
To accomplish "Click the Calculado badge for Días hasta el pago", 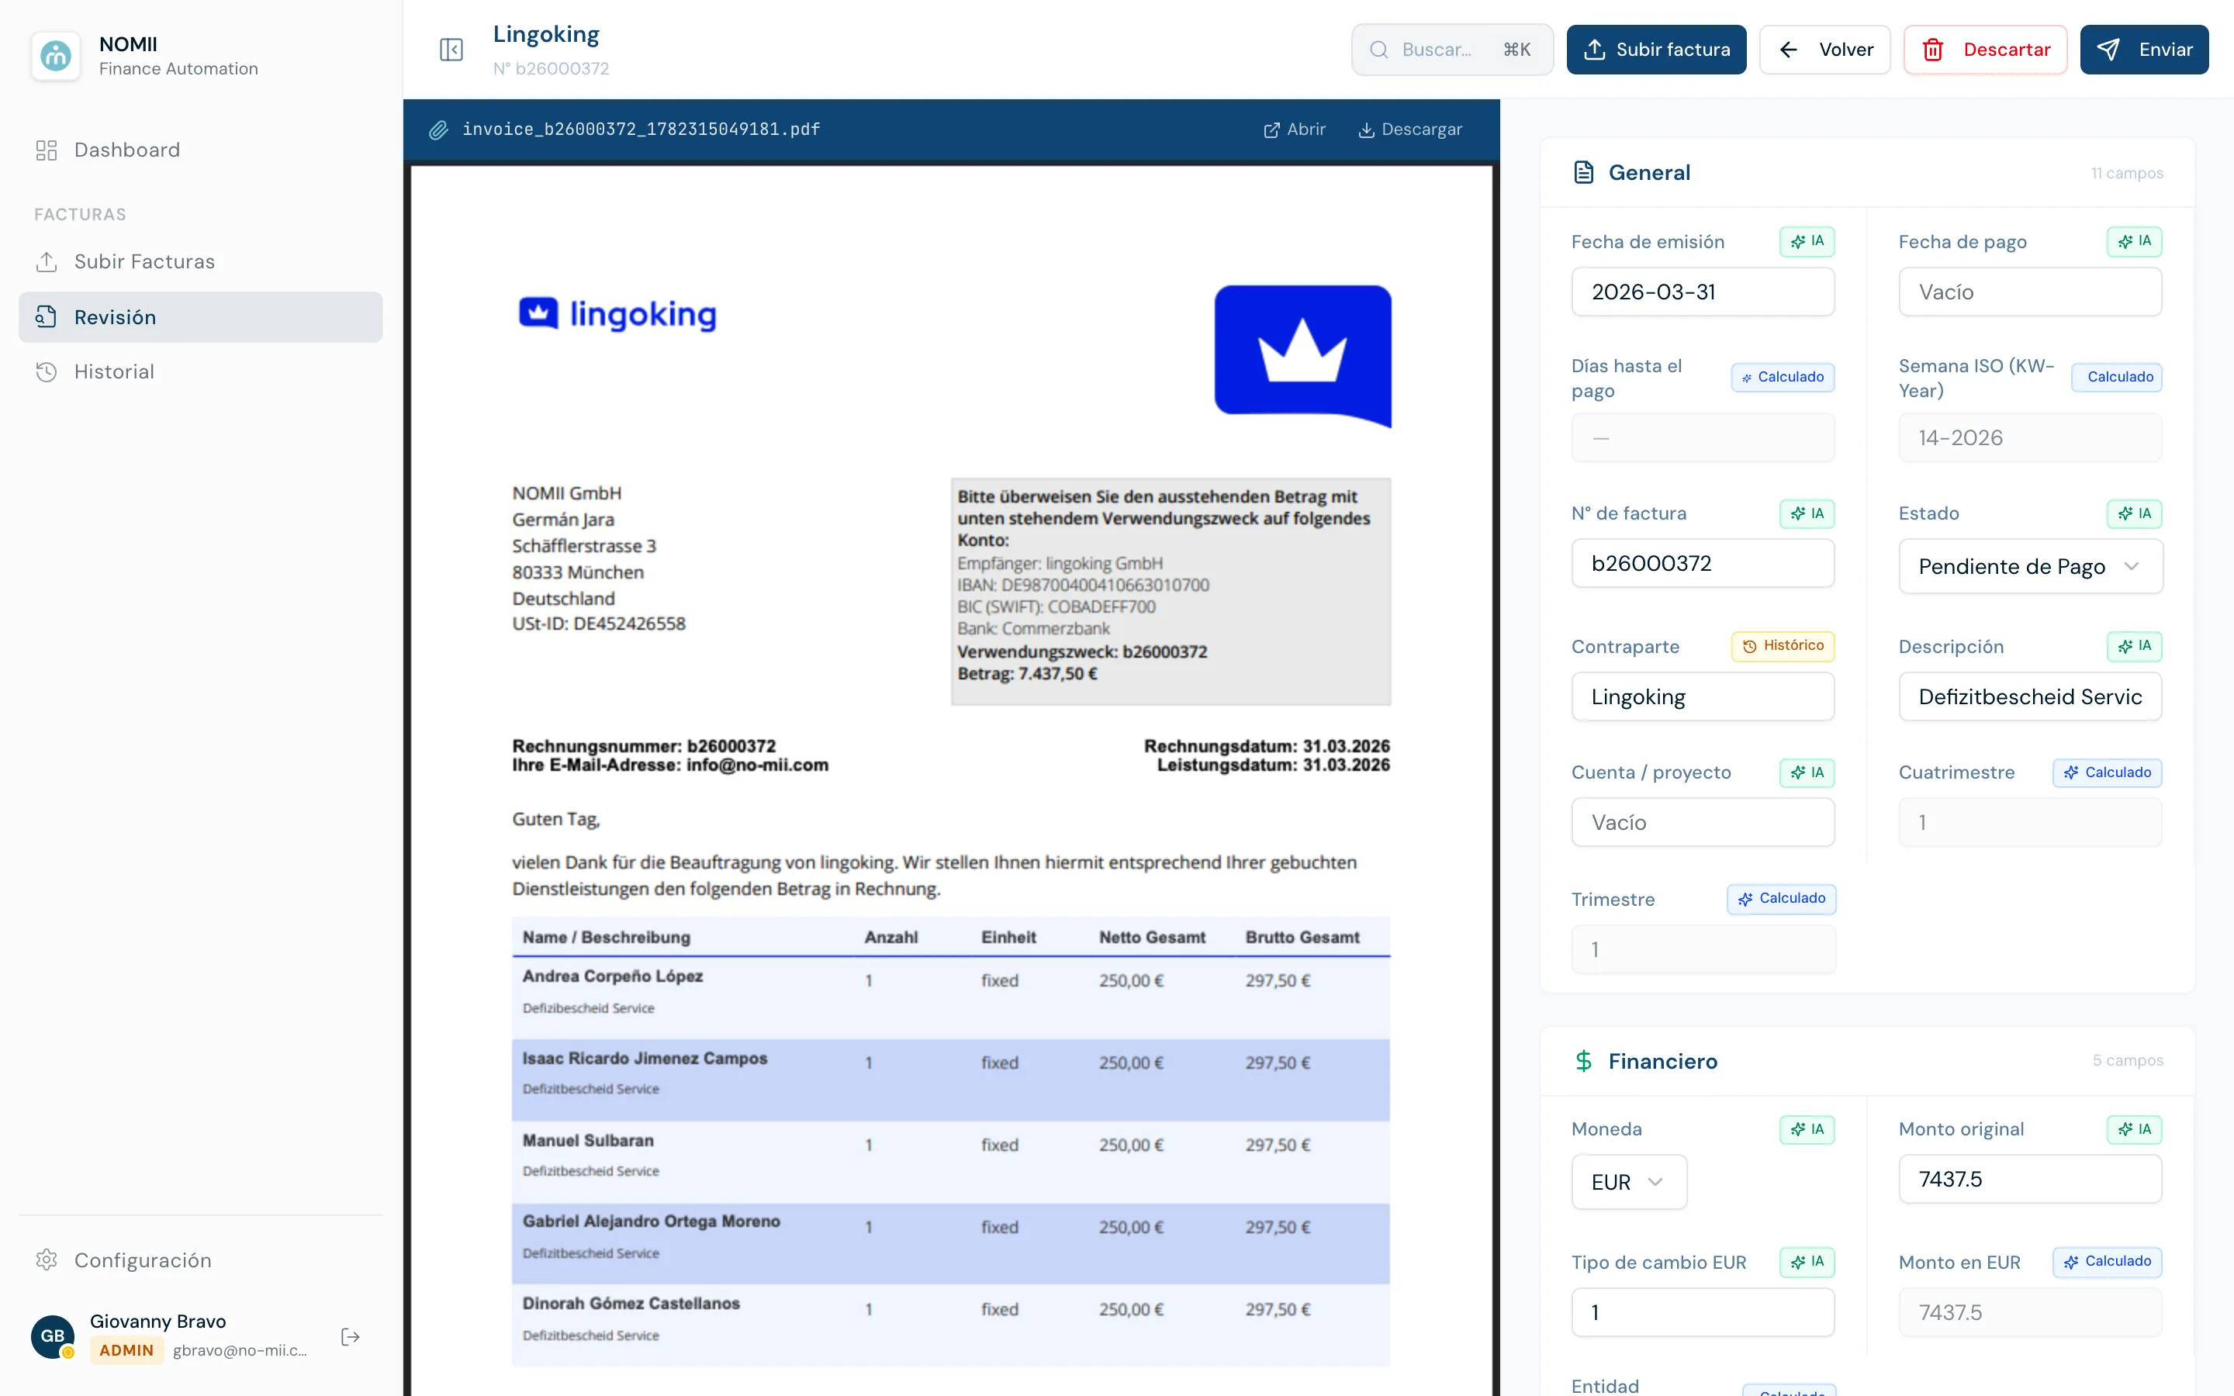I will [x=1783, y=377].
